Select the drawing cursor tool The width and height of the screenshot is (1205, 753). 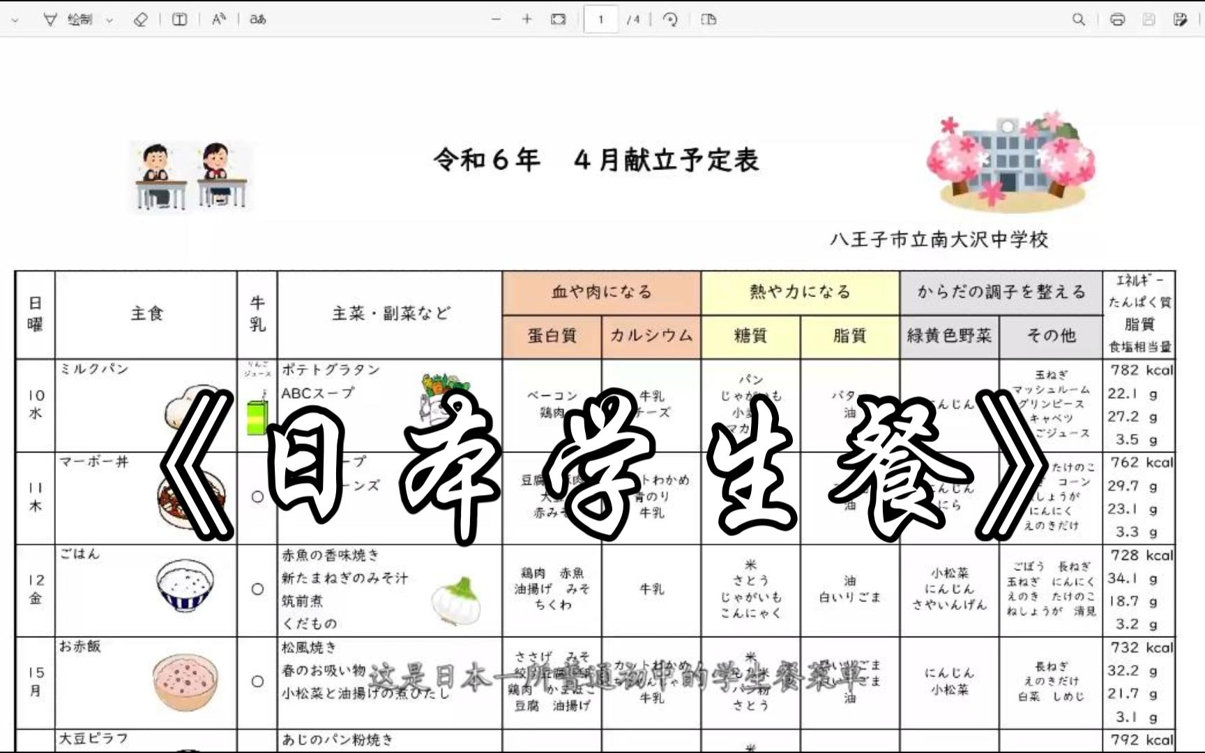(x=50, y=20)
